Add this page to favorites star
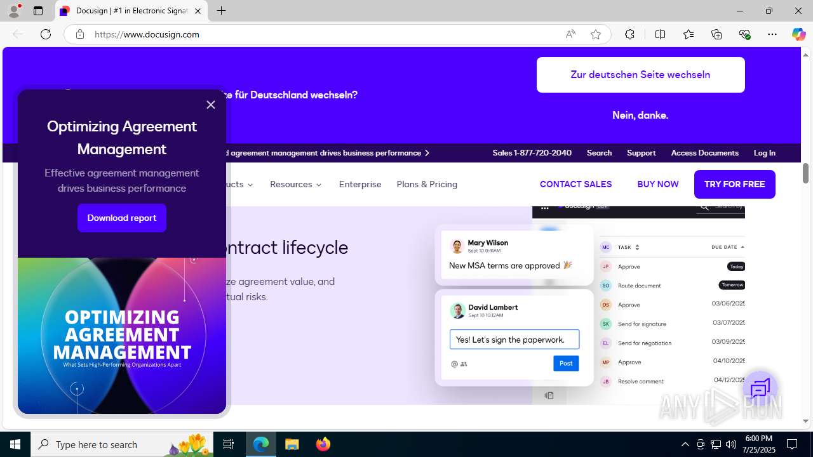 point(596,34)
